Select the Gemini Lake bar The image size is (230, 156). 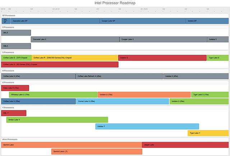click(71, 145)
